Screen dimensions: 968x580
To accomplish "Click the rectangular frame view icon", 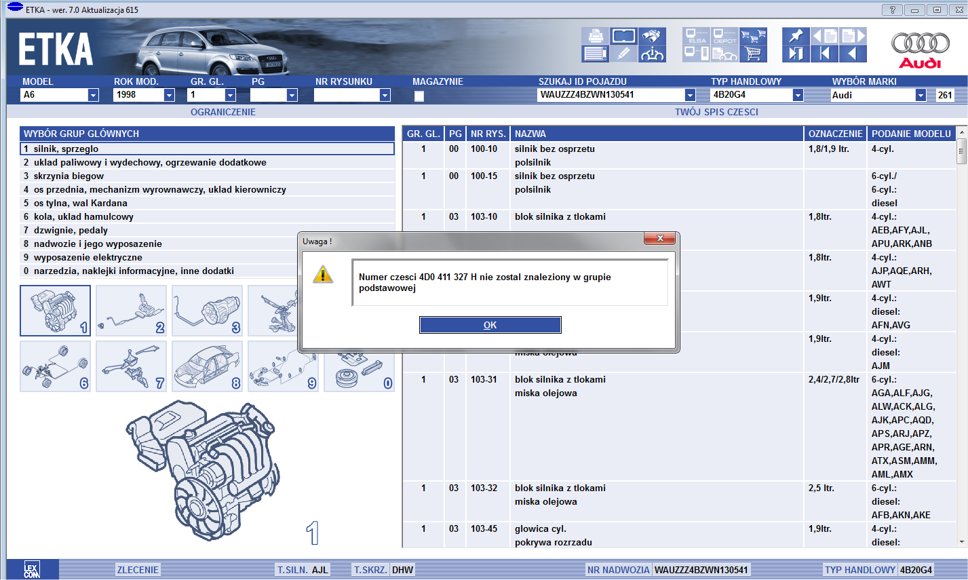I will tap(623, 36).
